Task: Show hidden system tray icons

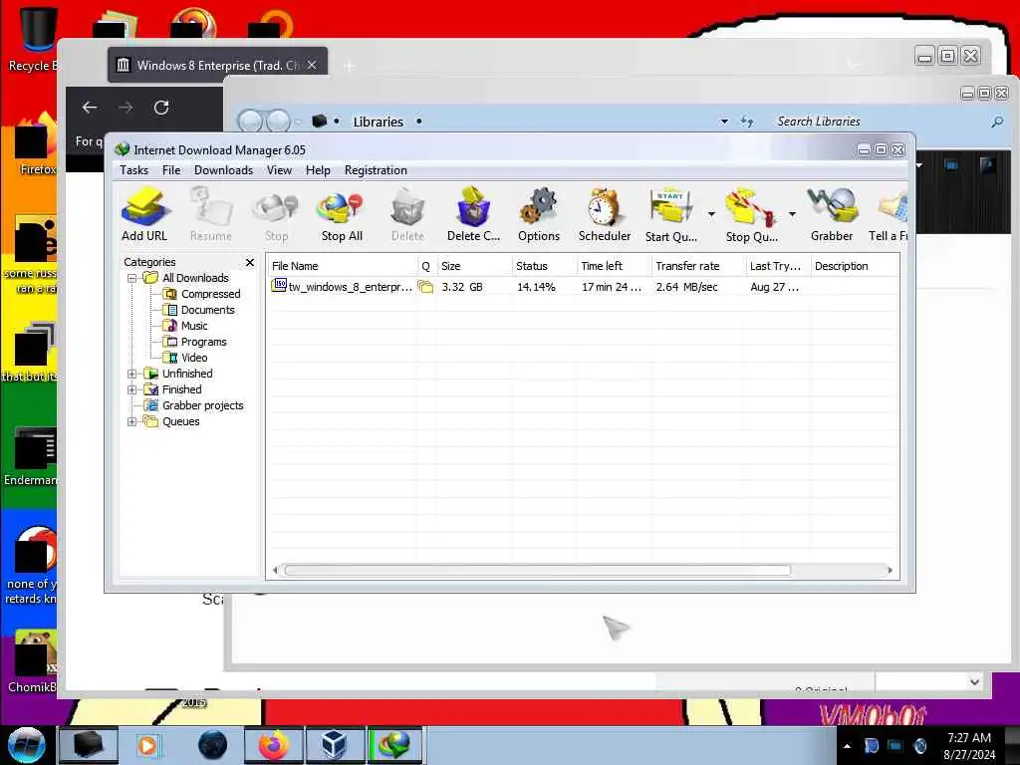Action: [x=847, y=746]
